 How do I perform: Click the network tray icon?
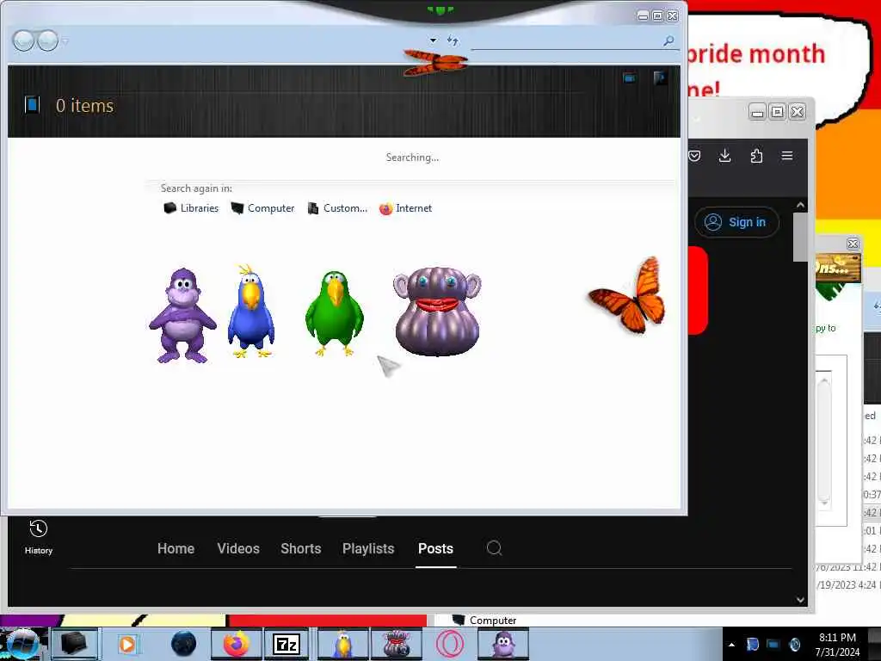(x=773, y=645)
